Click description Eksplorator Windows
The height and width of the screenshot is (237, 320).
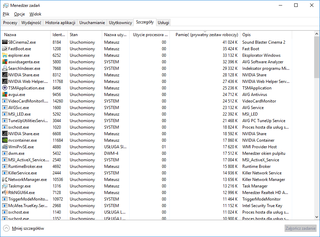[x=261, y=55]
